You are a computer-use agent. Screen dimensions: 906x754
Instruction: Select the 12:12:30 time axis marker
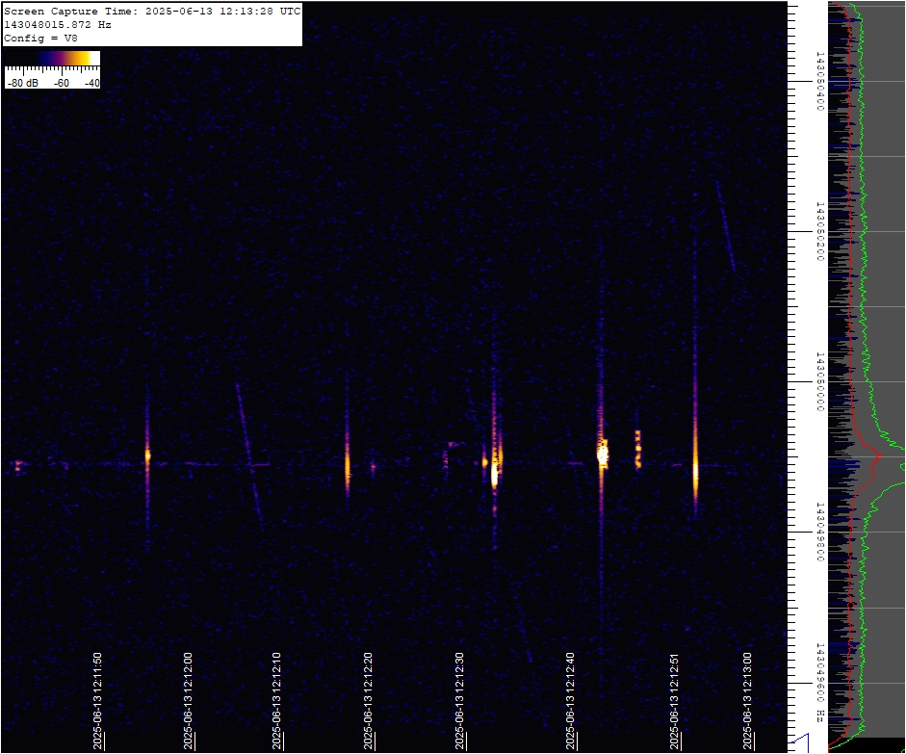point(460,701)
